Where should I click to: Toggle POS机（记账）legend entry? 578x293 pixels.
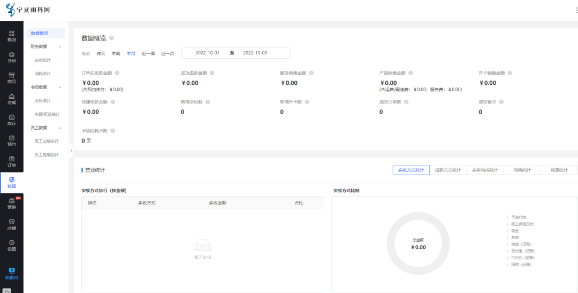[521, 258]
